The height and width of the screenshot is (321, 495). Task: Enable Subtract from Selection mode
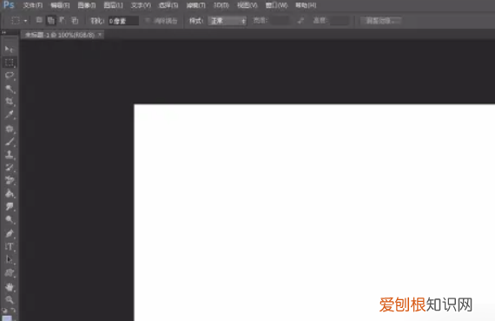pyautogui.click(x=63, y=21)
